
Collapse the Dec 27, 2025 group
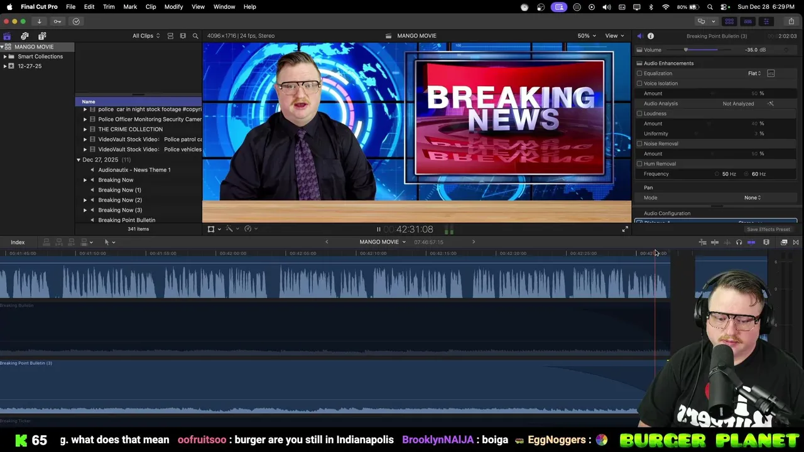point(79,160)
